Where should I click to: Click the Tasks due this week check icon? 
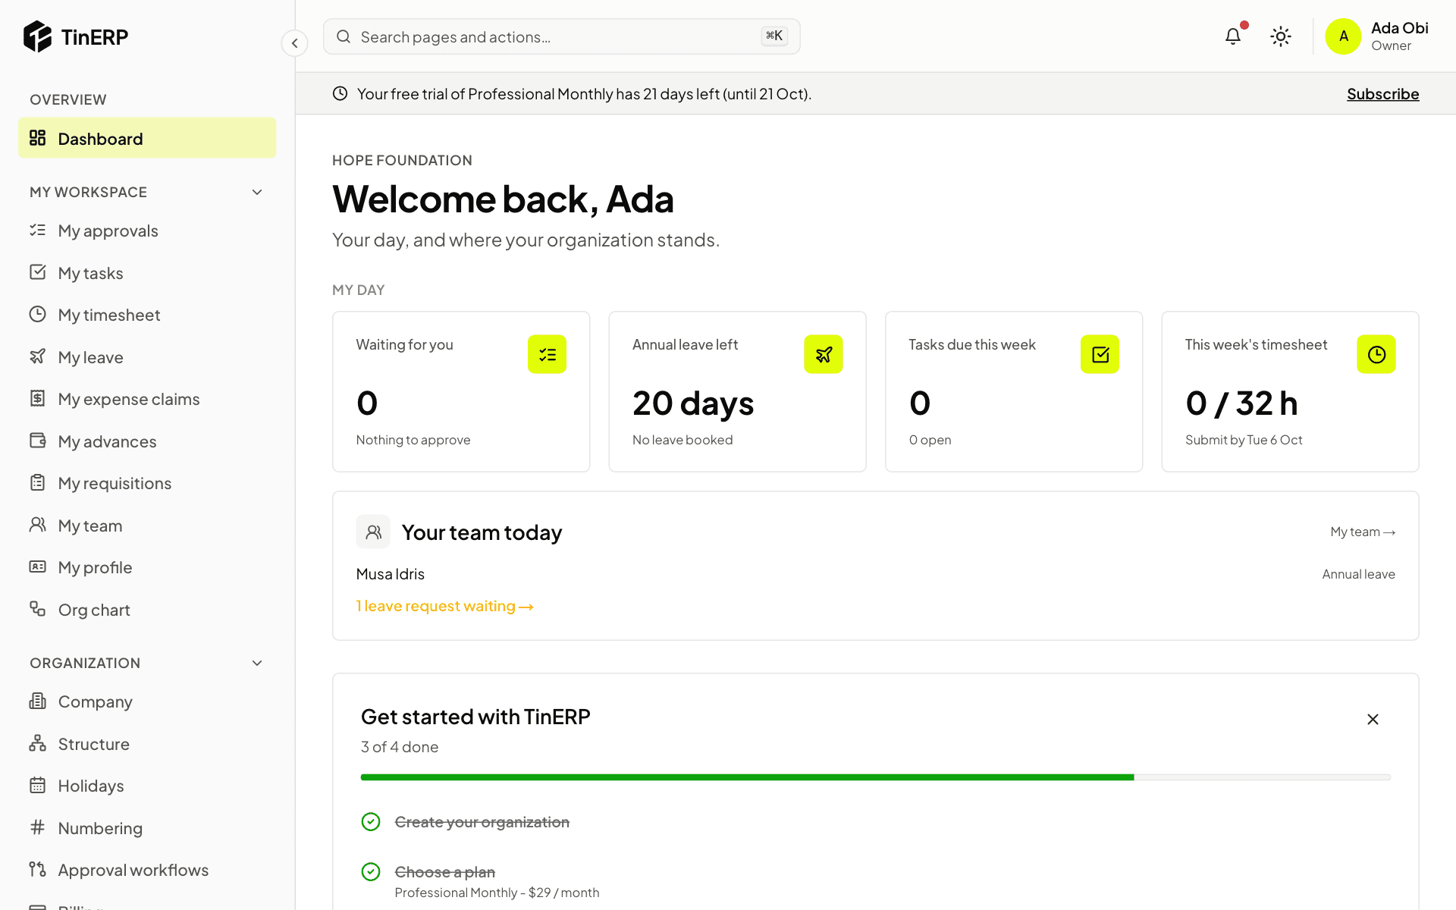(x=1100, y=354)
